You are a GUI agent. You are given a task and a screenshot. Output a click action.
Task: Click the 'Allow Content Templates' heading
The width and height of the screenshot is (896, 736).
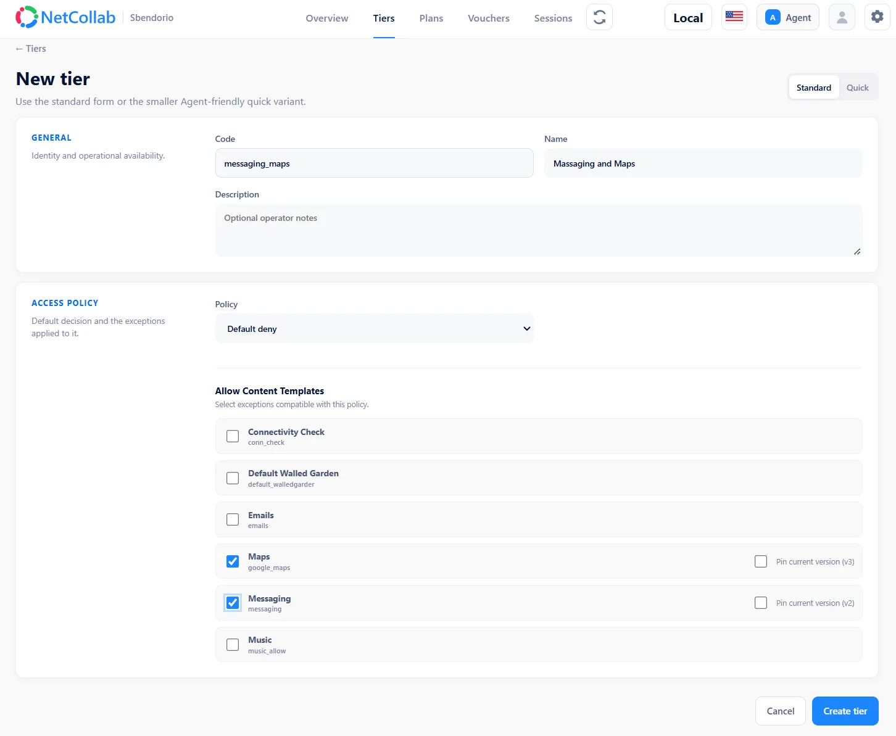pos(270,391)
